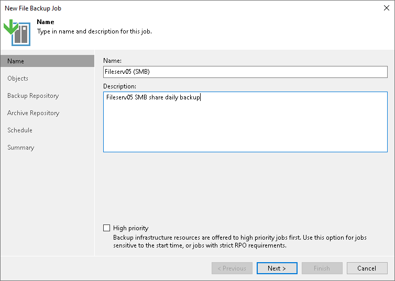Close the New File Backup Job dialog
The image size is (395, 281).
[387, 8]
